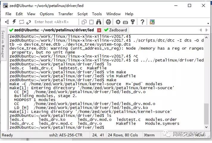Switch to the Zedboard tab

[116, 30]
